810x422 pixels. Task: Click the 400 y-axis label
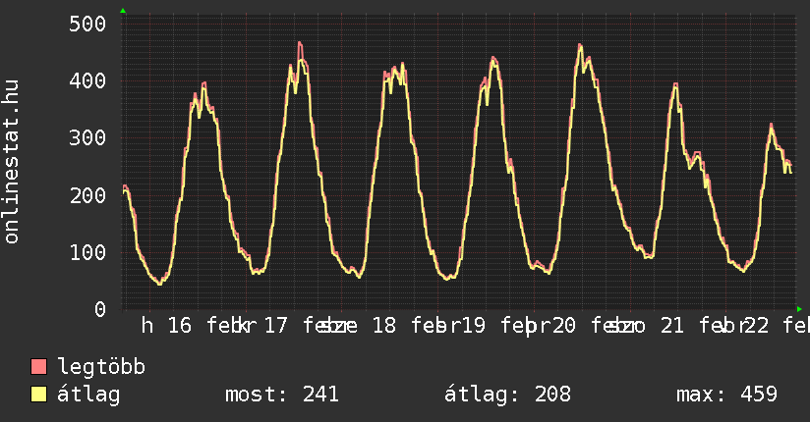click(87, 80)
